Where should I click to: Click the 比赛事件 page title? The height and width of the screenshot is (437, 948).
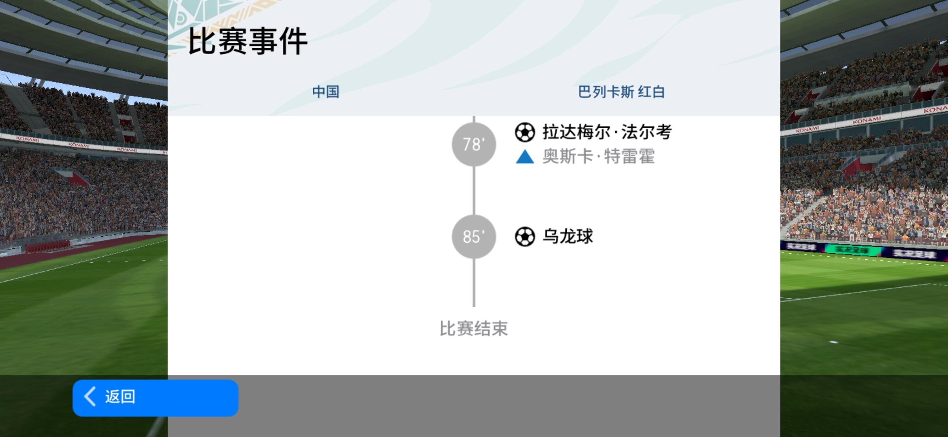coord(248,41)
